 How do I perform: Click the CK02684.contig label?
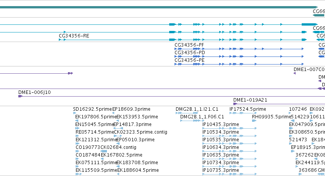coord(118,148)
